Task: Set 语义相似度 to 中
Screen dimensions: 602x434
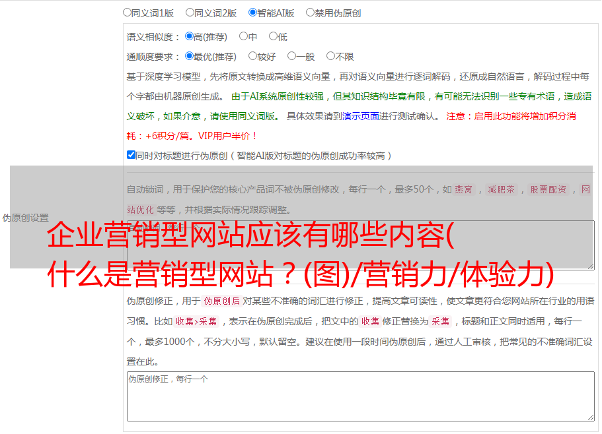Action: [243, 36]
